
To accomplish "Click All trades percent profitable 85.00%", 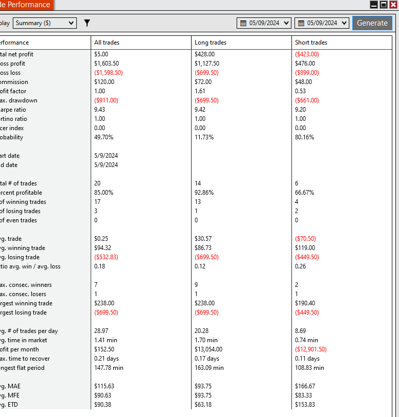I will pos(103,193).
